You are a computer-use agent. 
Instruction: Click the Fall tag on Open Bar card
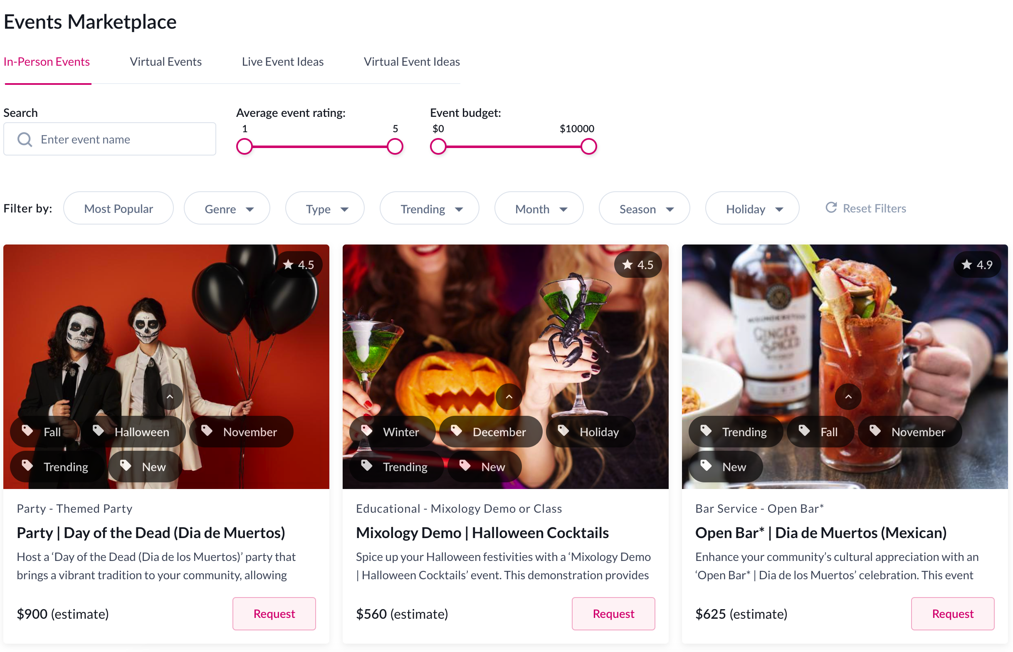tap(820, 432)
